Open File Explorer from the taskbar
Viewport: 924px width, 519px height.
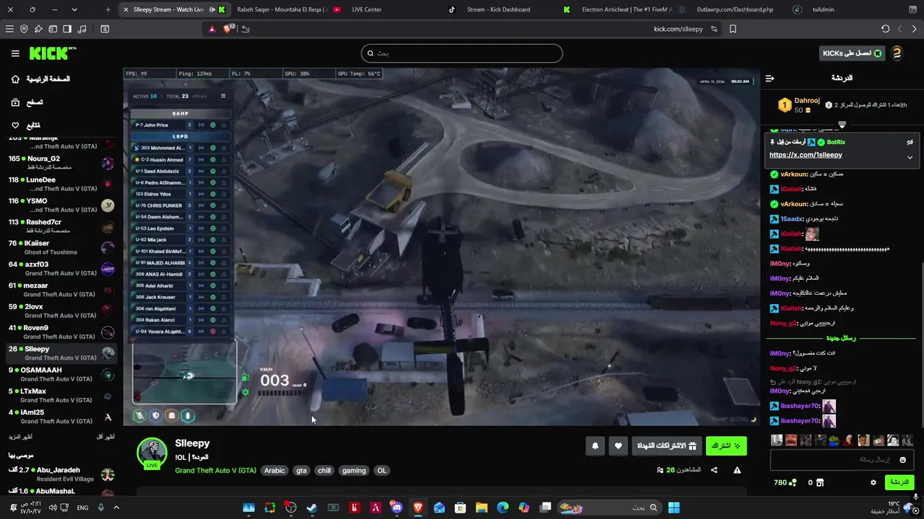[481, 507]
